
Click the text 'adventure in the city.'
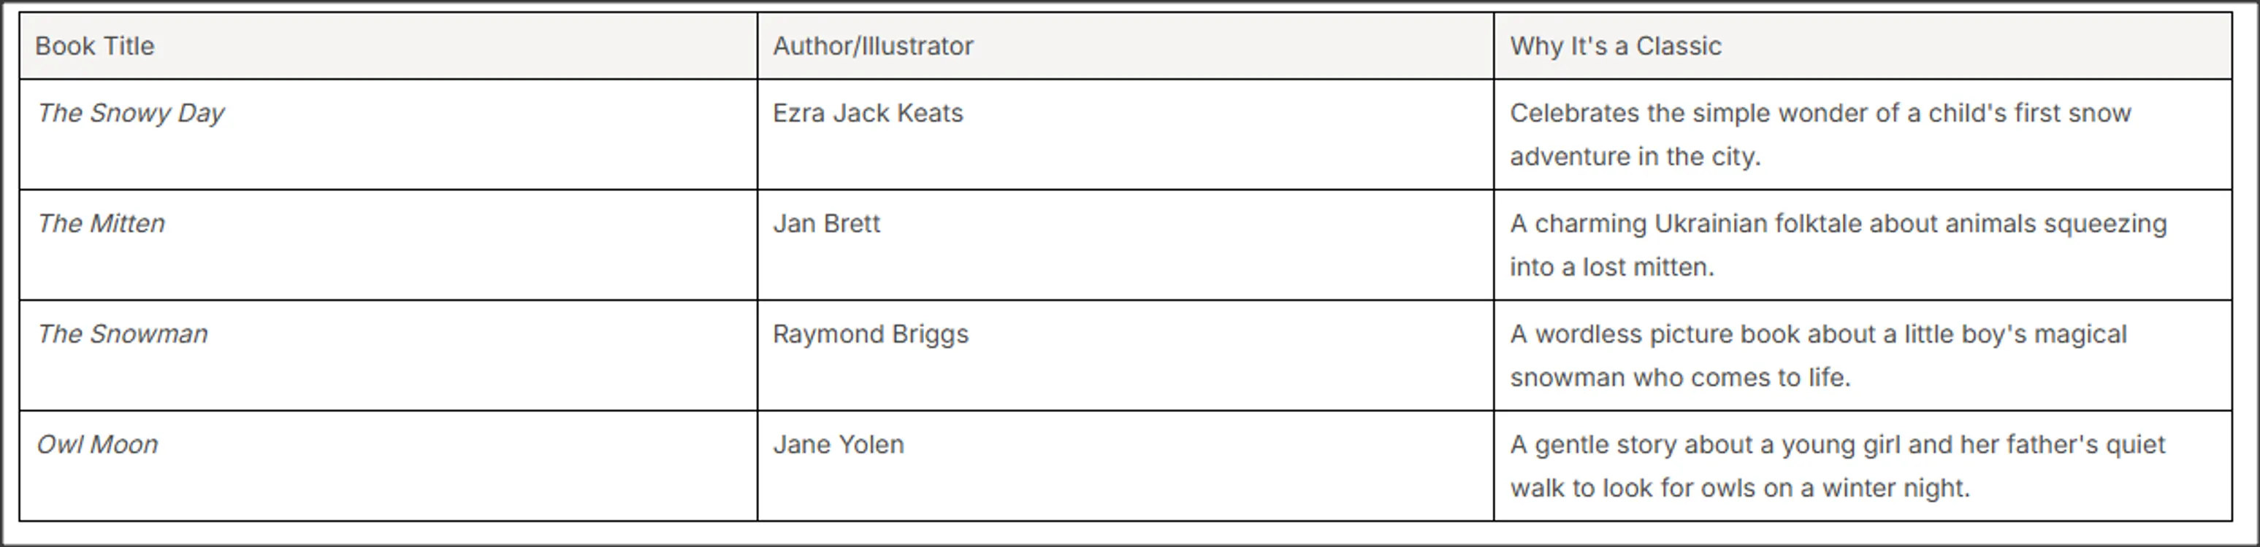pos(1635,157)
